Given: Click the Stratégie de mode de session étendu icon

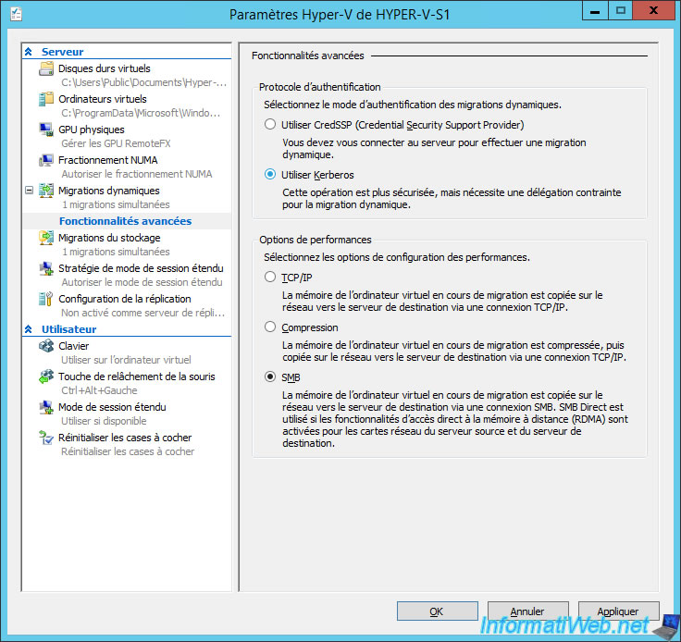Looking at the screenshot, I should click(46, 268).
